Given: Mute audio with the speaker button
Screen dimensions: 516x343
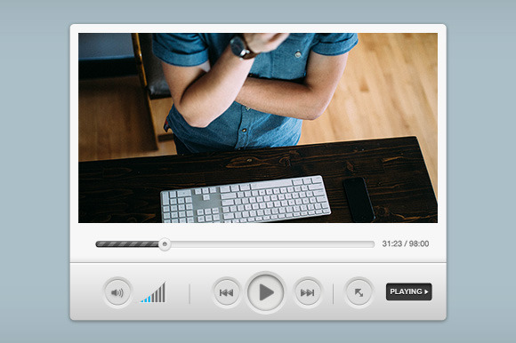Looking at the screenshot, I should click(117, 292).
